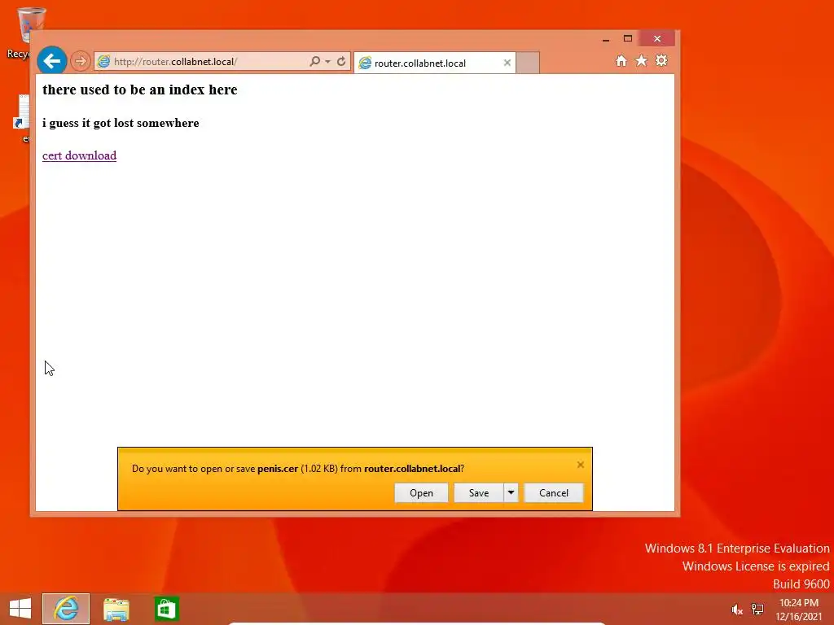Cancel the penis.cer download
Viewport: 834px width, 625px height.
click(x=554, y=492)
